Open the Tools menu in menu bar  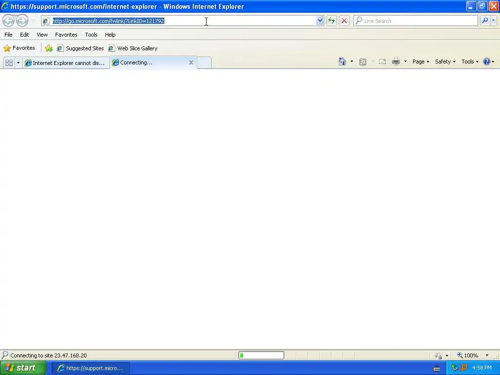pos(91,35)
